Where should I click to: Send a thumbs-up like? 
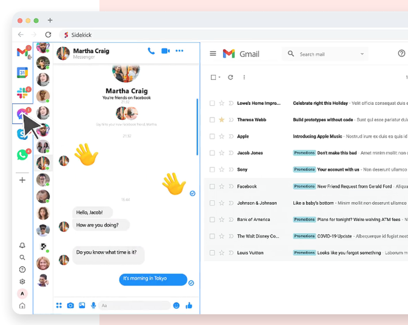coord(189,305)
